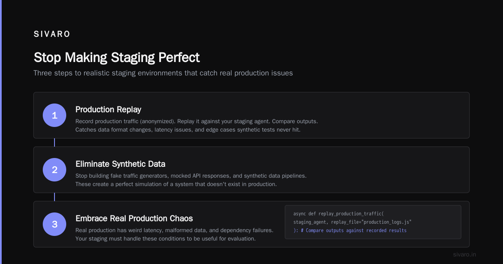Viewport: 503px width, 264px height.
Task: Click the number 3 circle badge
Action: 54,224
